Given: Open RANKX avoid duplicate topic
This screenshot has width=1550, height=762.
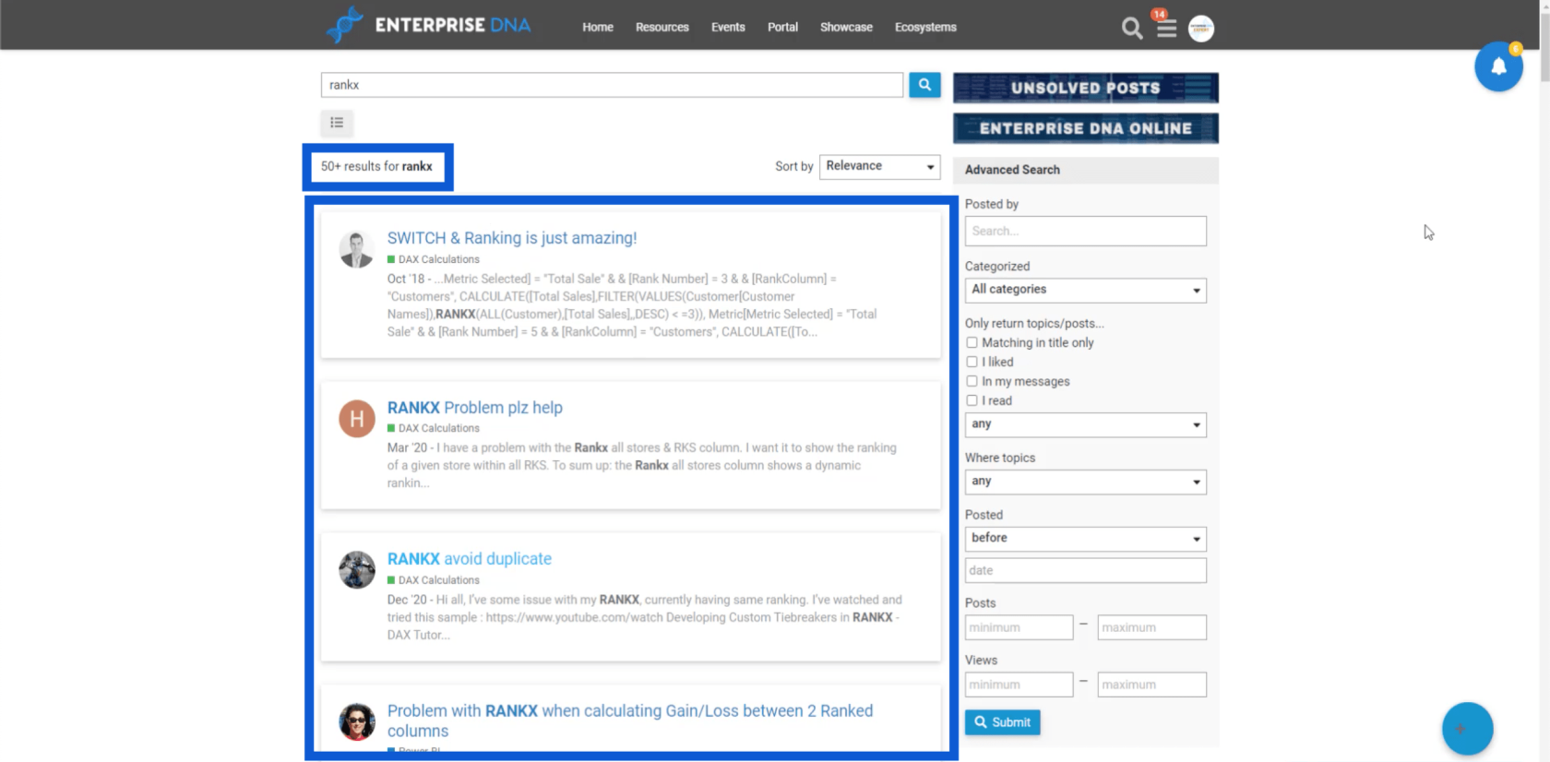Looking at the screenshot, I should coord(470,559).
